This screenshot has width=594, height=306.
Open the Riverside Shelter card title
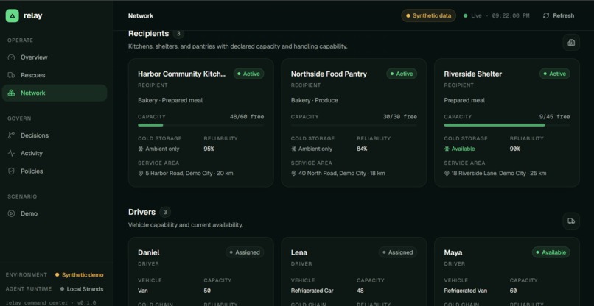coord(473,74)
